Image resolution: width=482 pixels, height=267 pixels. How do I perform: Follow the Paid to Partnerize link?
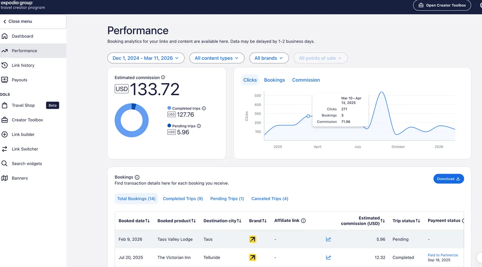click(443, 255)
